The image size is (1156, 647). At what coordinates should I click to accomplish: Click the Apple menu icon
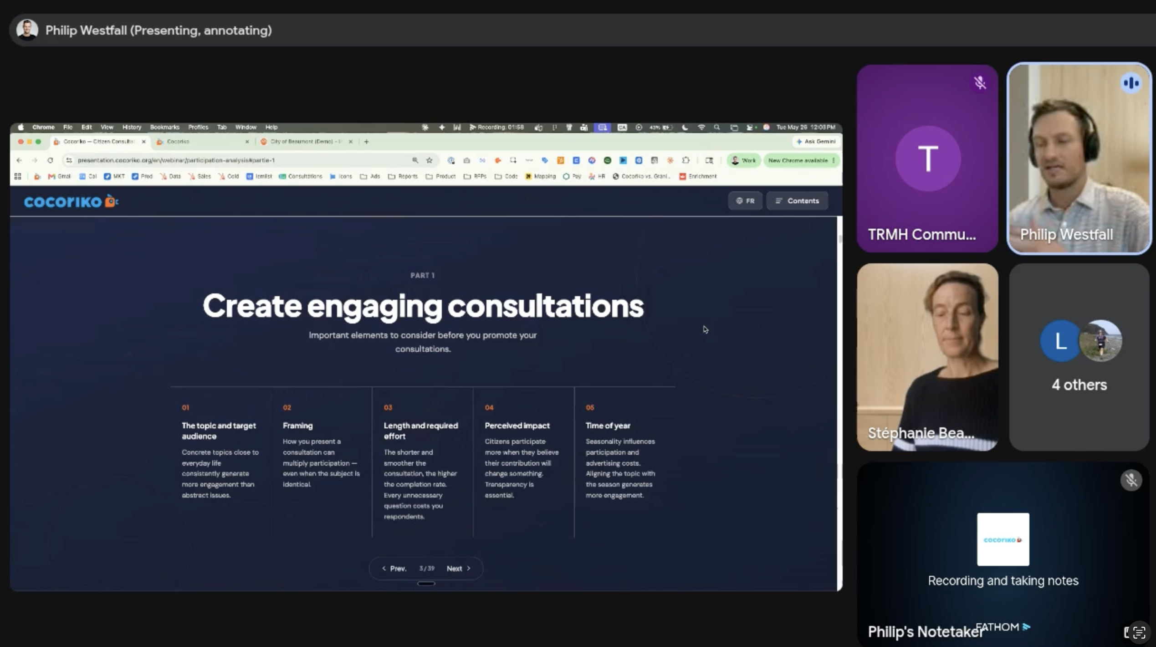(20, 127)
